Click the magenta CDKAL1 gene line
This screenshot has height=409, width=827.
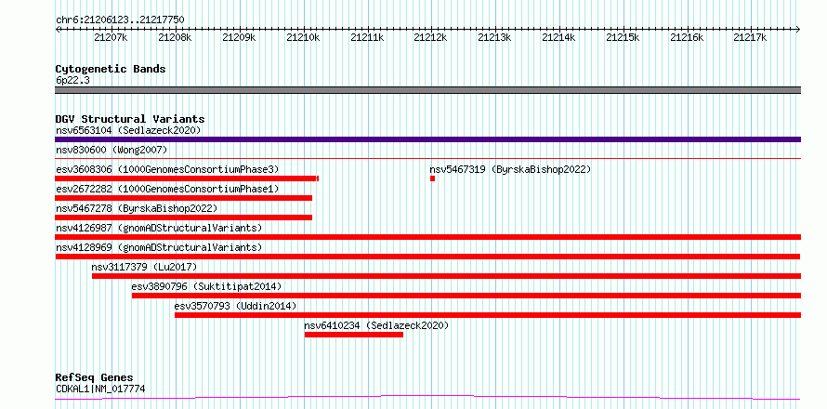pyautogui.click(x=427, y=398)
